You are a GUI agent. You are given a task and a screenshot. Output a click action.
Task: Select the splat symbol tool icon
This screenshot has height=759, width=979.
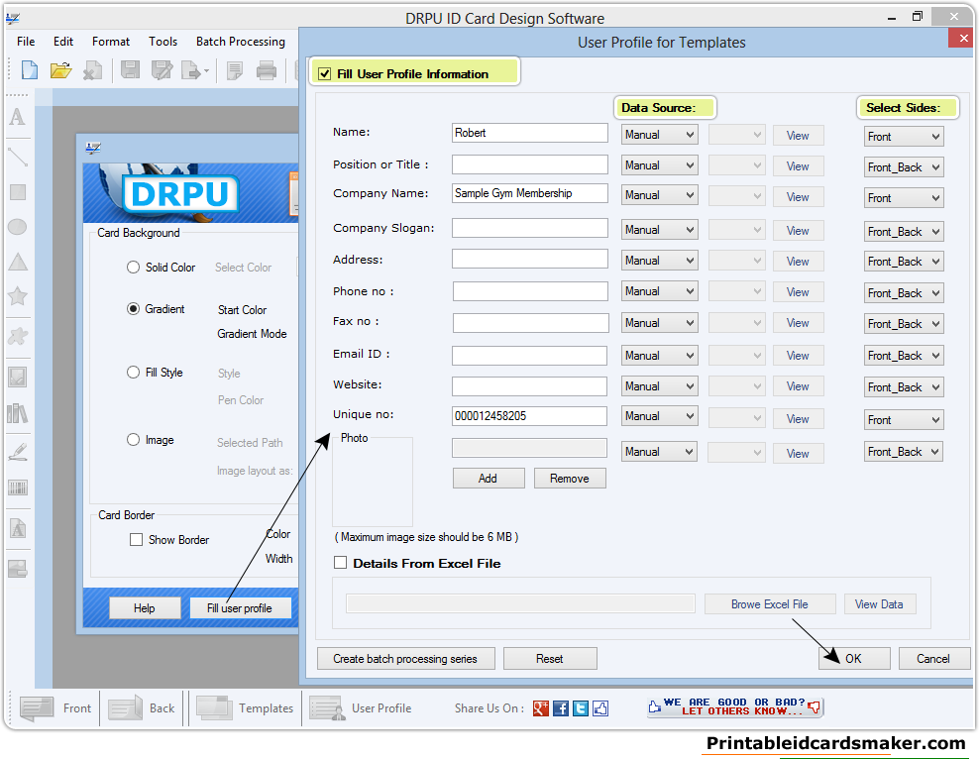click(x=18, y=337)
